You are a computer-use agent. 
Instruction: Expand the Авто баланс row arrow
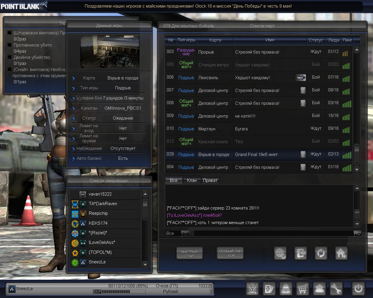pos(74,159)
